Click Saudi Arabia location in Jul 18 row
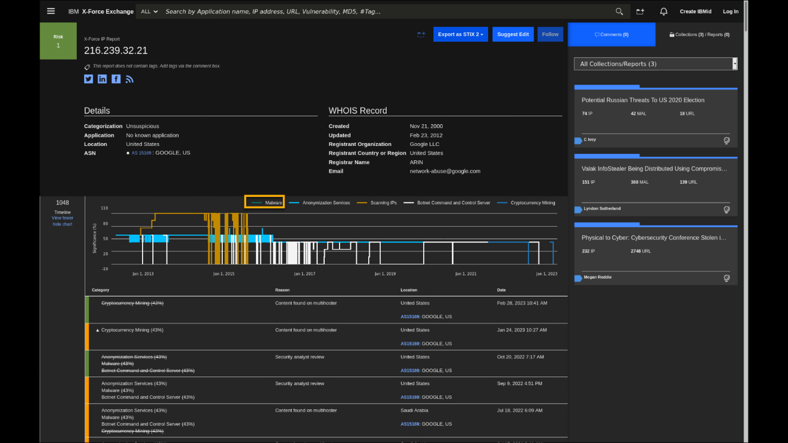 pyautogui.click(x=415, y=410)
